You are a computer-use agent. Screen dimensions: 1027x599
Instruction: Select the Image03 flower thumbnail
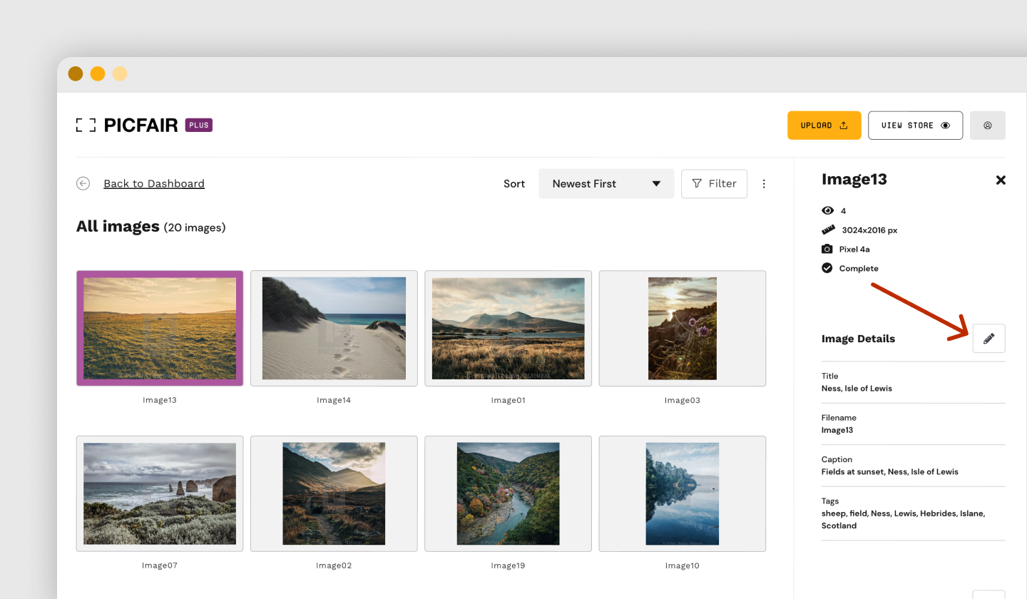pos(683,328)
